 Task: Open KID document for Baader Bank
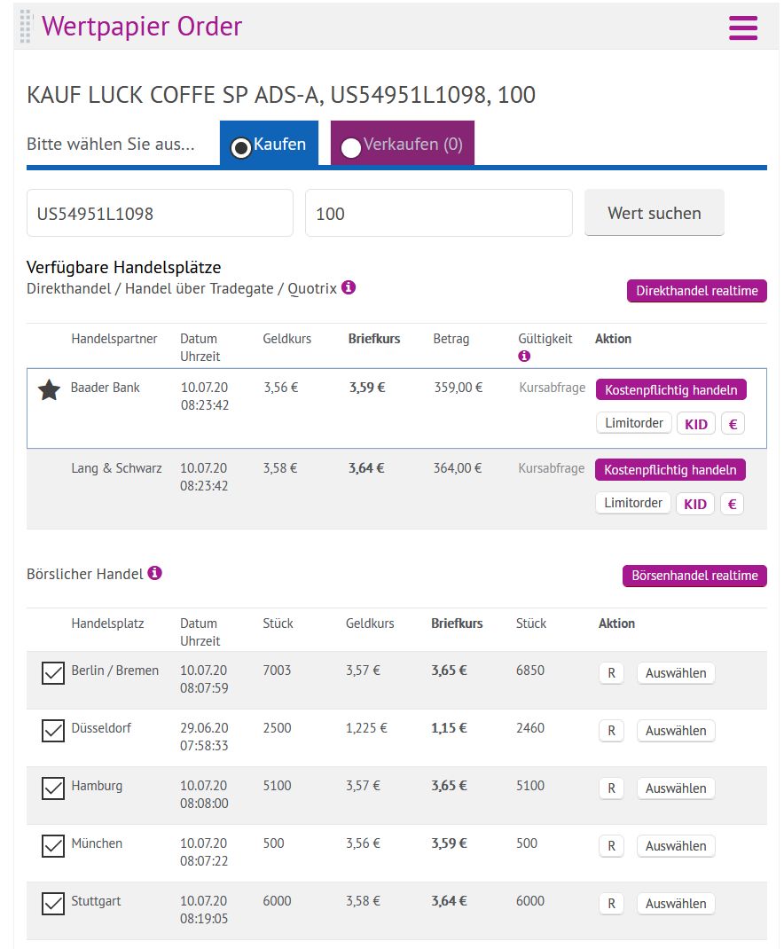[x=696, y=424]
